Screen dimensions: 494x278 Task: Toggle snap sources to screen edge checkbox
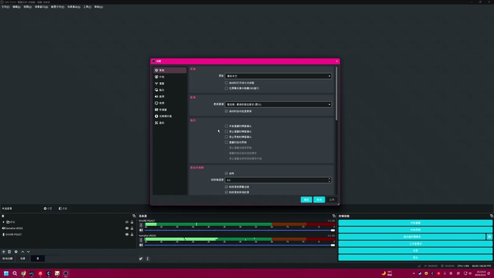[226, 187]
